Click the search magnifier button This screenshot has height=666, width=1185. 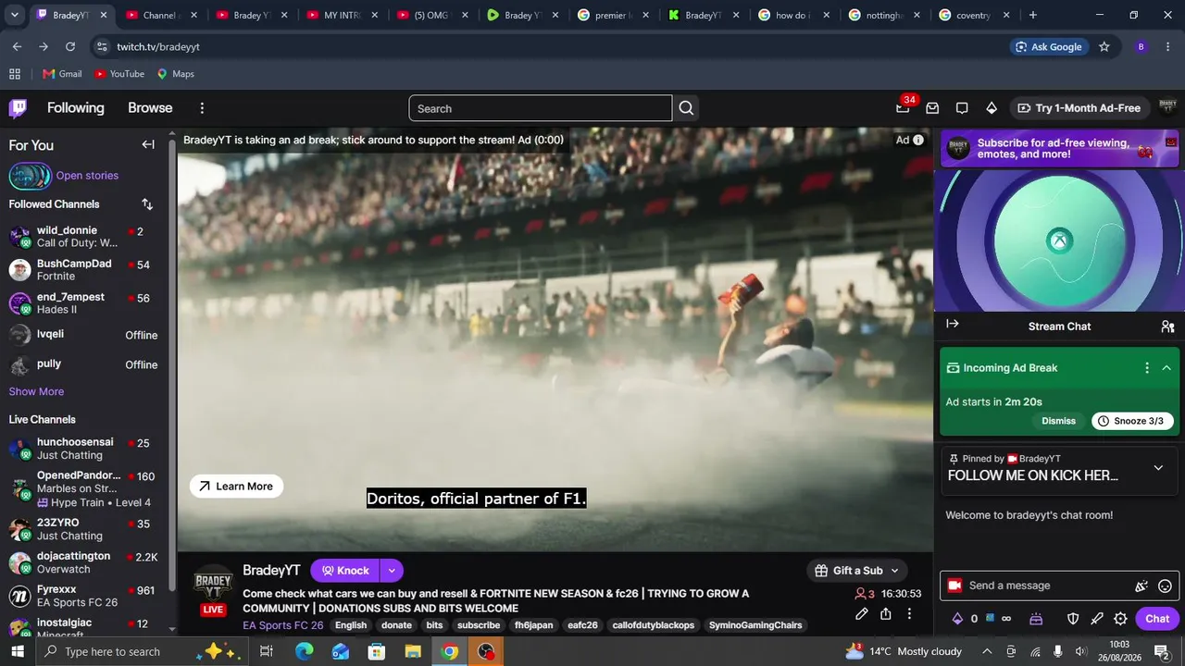tap(686, 108)
